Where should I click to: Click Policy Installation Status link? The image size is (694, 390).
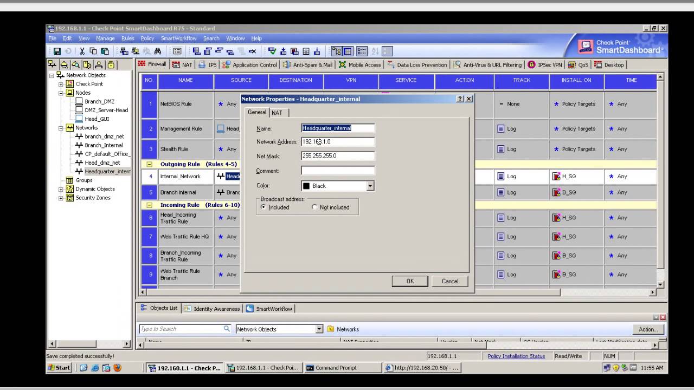point(516,356)
